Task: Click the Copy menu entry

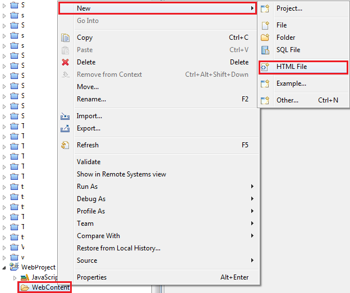Action: (x=158, y=38)
